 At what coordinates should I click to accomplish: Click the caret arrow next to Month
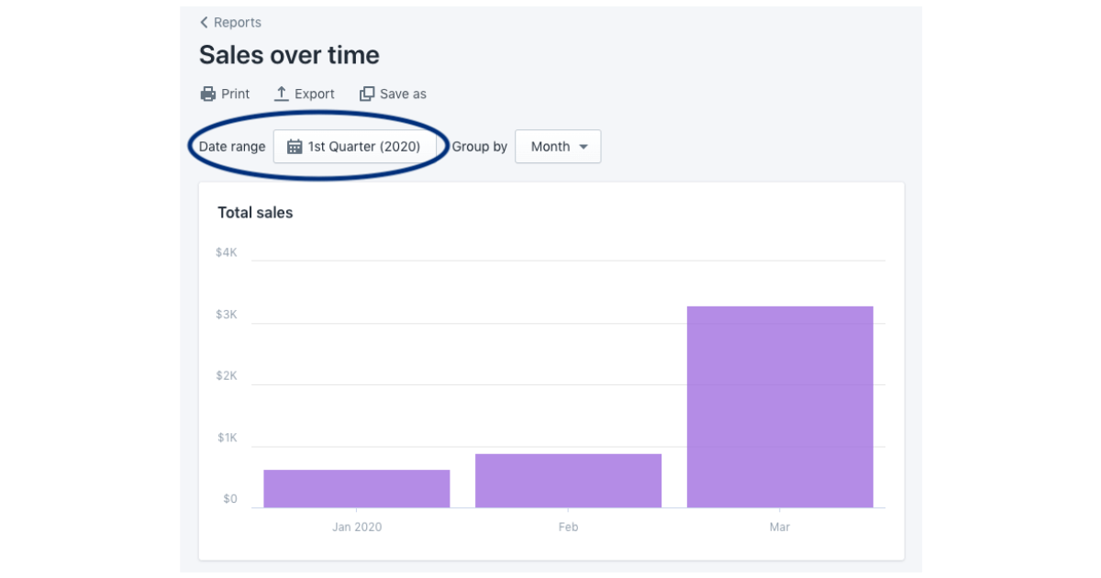click(584, 147)
